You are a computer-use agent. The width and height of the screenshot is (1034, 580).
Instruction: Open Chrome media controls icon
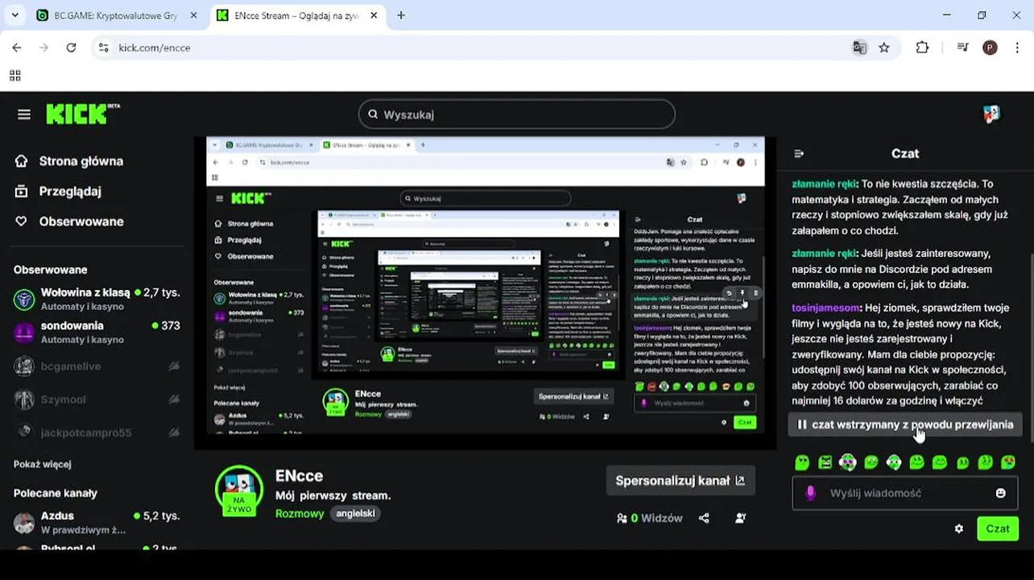[962, 48]
